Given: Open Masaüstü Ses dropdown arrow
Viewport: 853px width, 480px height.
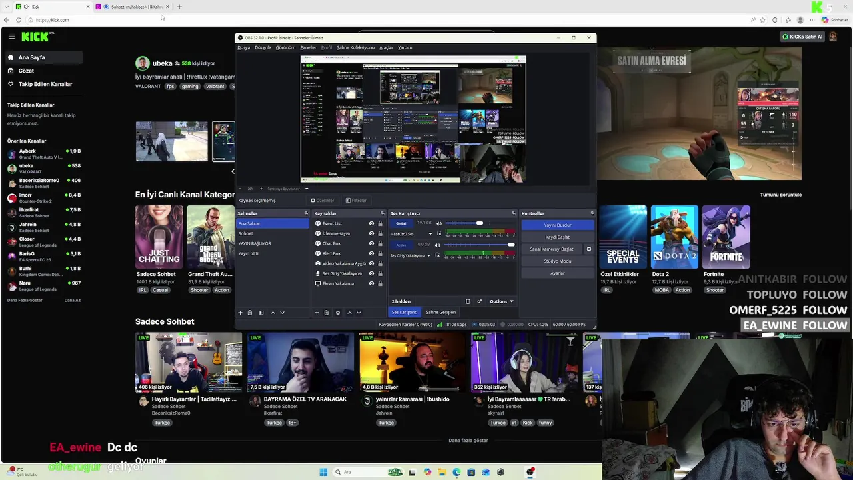Looking at the screenshot, I should point(430,234).
